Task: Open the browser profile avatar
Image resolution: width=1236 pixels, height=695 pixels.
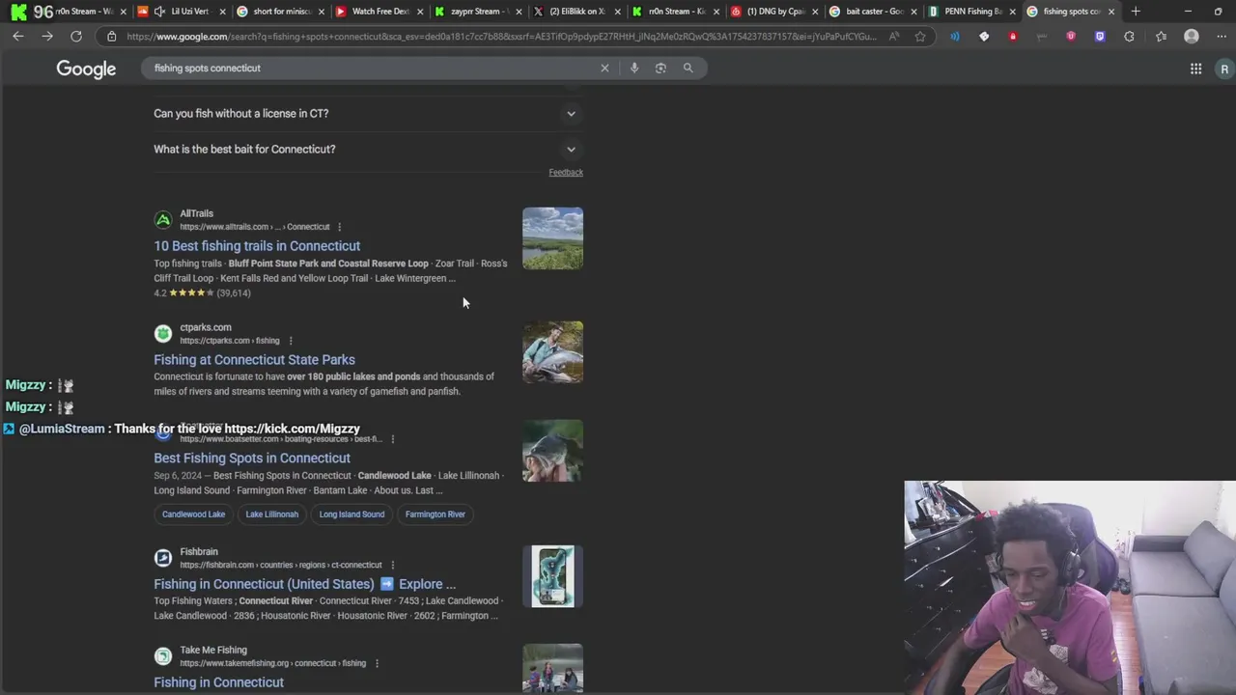Action: [x=1192, y=37]
